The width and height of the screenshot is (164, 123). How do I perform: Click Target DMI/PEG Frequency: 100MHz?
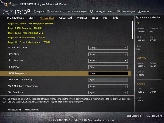[26, 37]
